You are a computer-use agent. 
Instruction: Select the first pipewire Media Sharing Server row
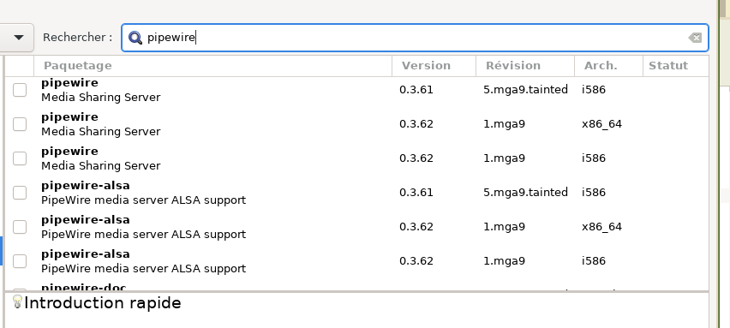tap(356, 90)
